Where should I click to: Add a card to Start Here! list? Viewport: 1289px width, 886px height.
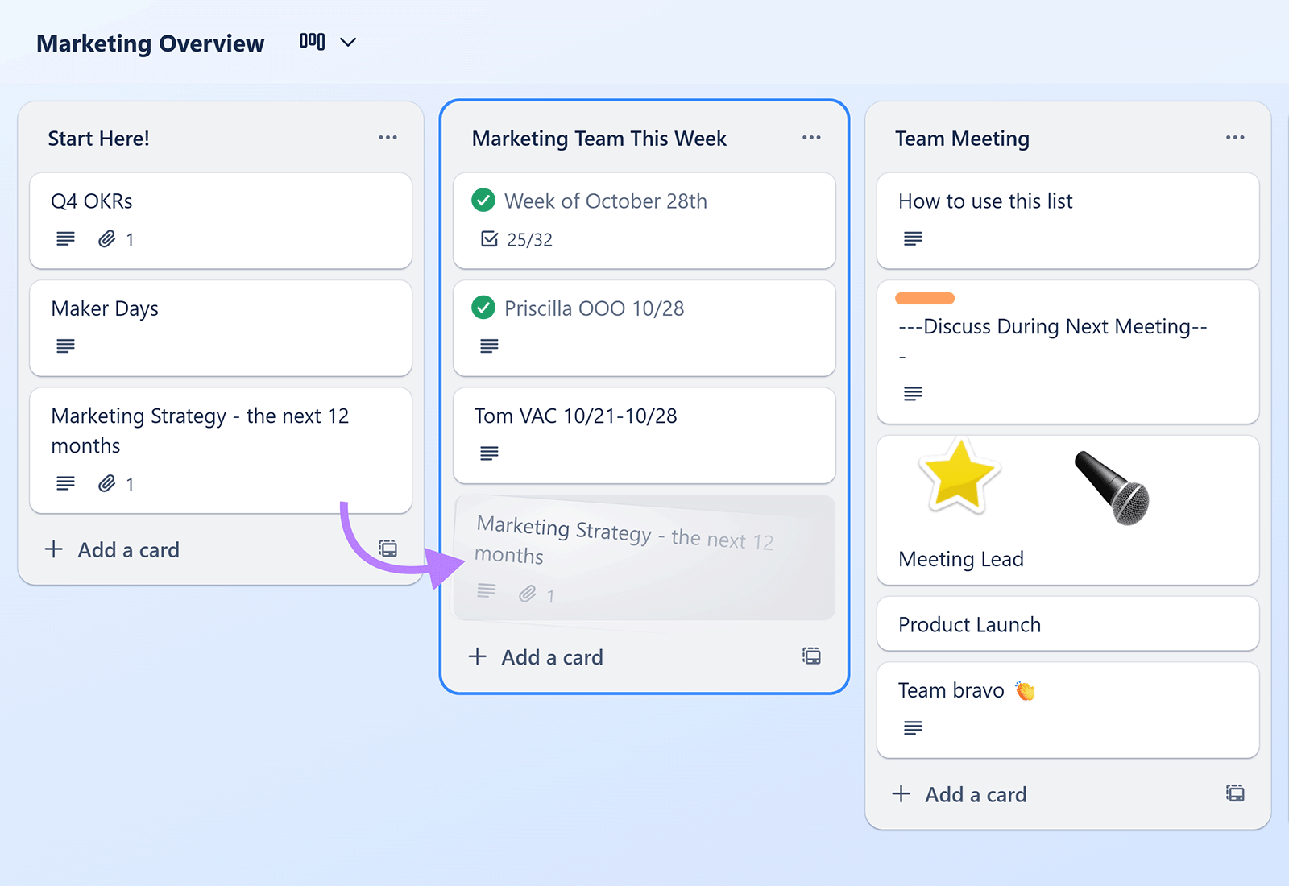(113, 550)
